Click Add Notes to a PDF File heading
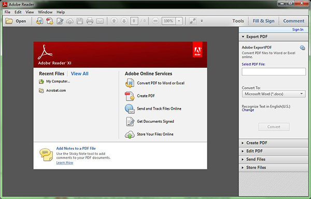311x199 pixels. click(x=76, y=148)
